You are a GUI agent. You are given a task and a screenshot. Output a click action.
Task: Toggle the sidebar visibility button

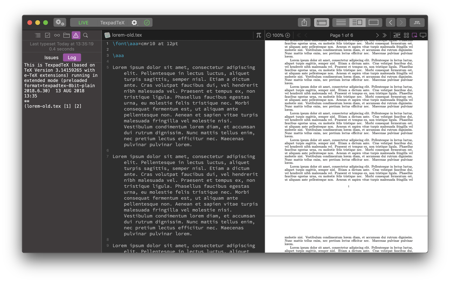pyautogui.click(x=321, y=22)
